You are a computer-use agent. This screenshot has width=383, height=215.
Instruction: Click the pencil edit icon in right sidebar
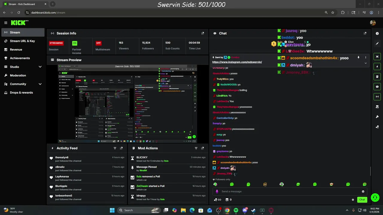point(377,44)
